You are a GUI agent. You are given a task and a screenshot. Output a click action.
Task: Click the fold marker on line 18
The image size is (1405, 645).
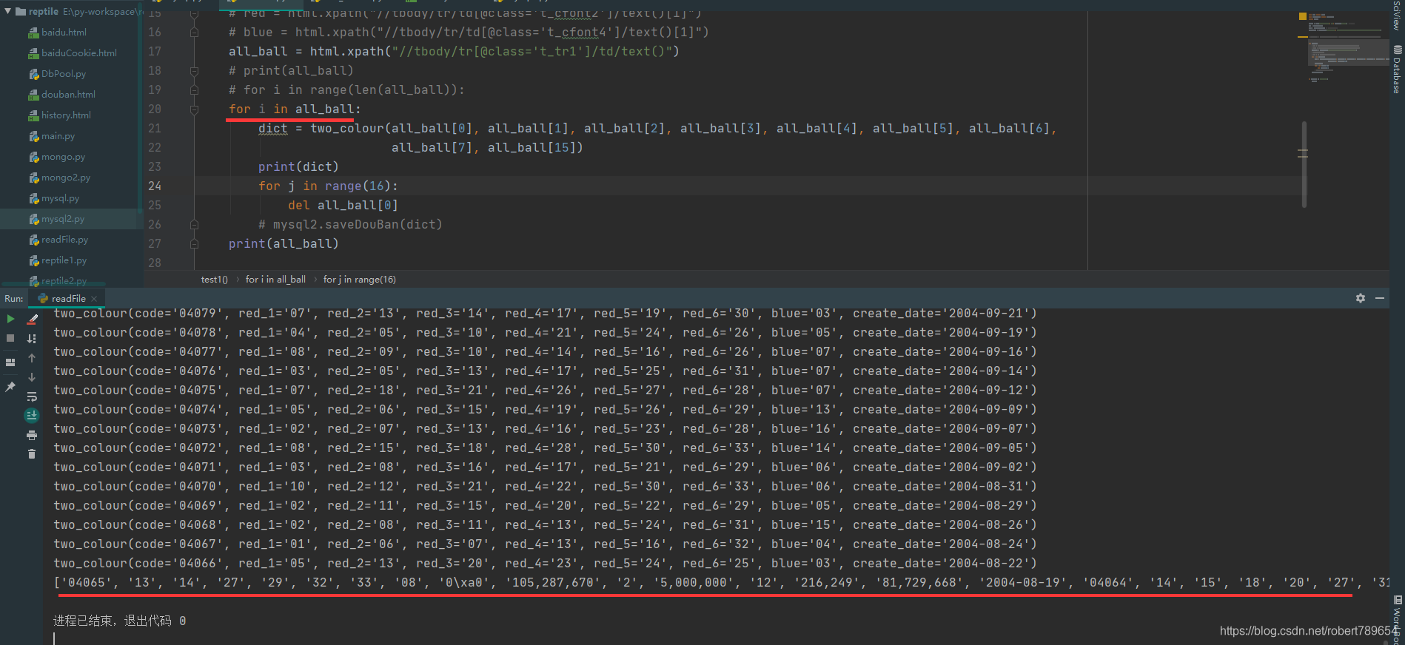[x=194, y=71]
